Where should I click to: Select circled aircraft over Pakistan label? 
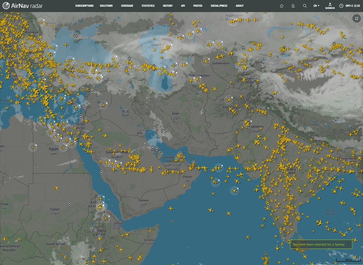pos(247,123)
